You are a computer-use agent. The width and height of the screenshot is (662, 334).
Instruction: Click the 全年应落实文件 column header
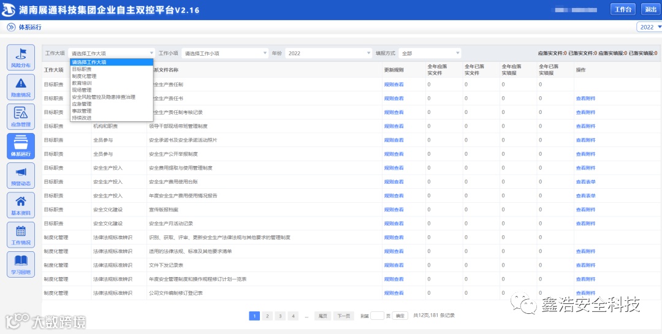click(437, 70)
